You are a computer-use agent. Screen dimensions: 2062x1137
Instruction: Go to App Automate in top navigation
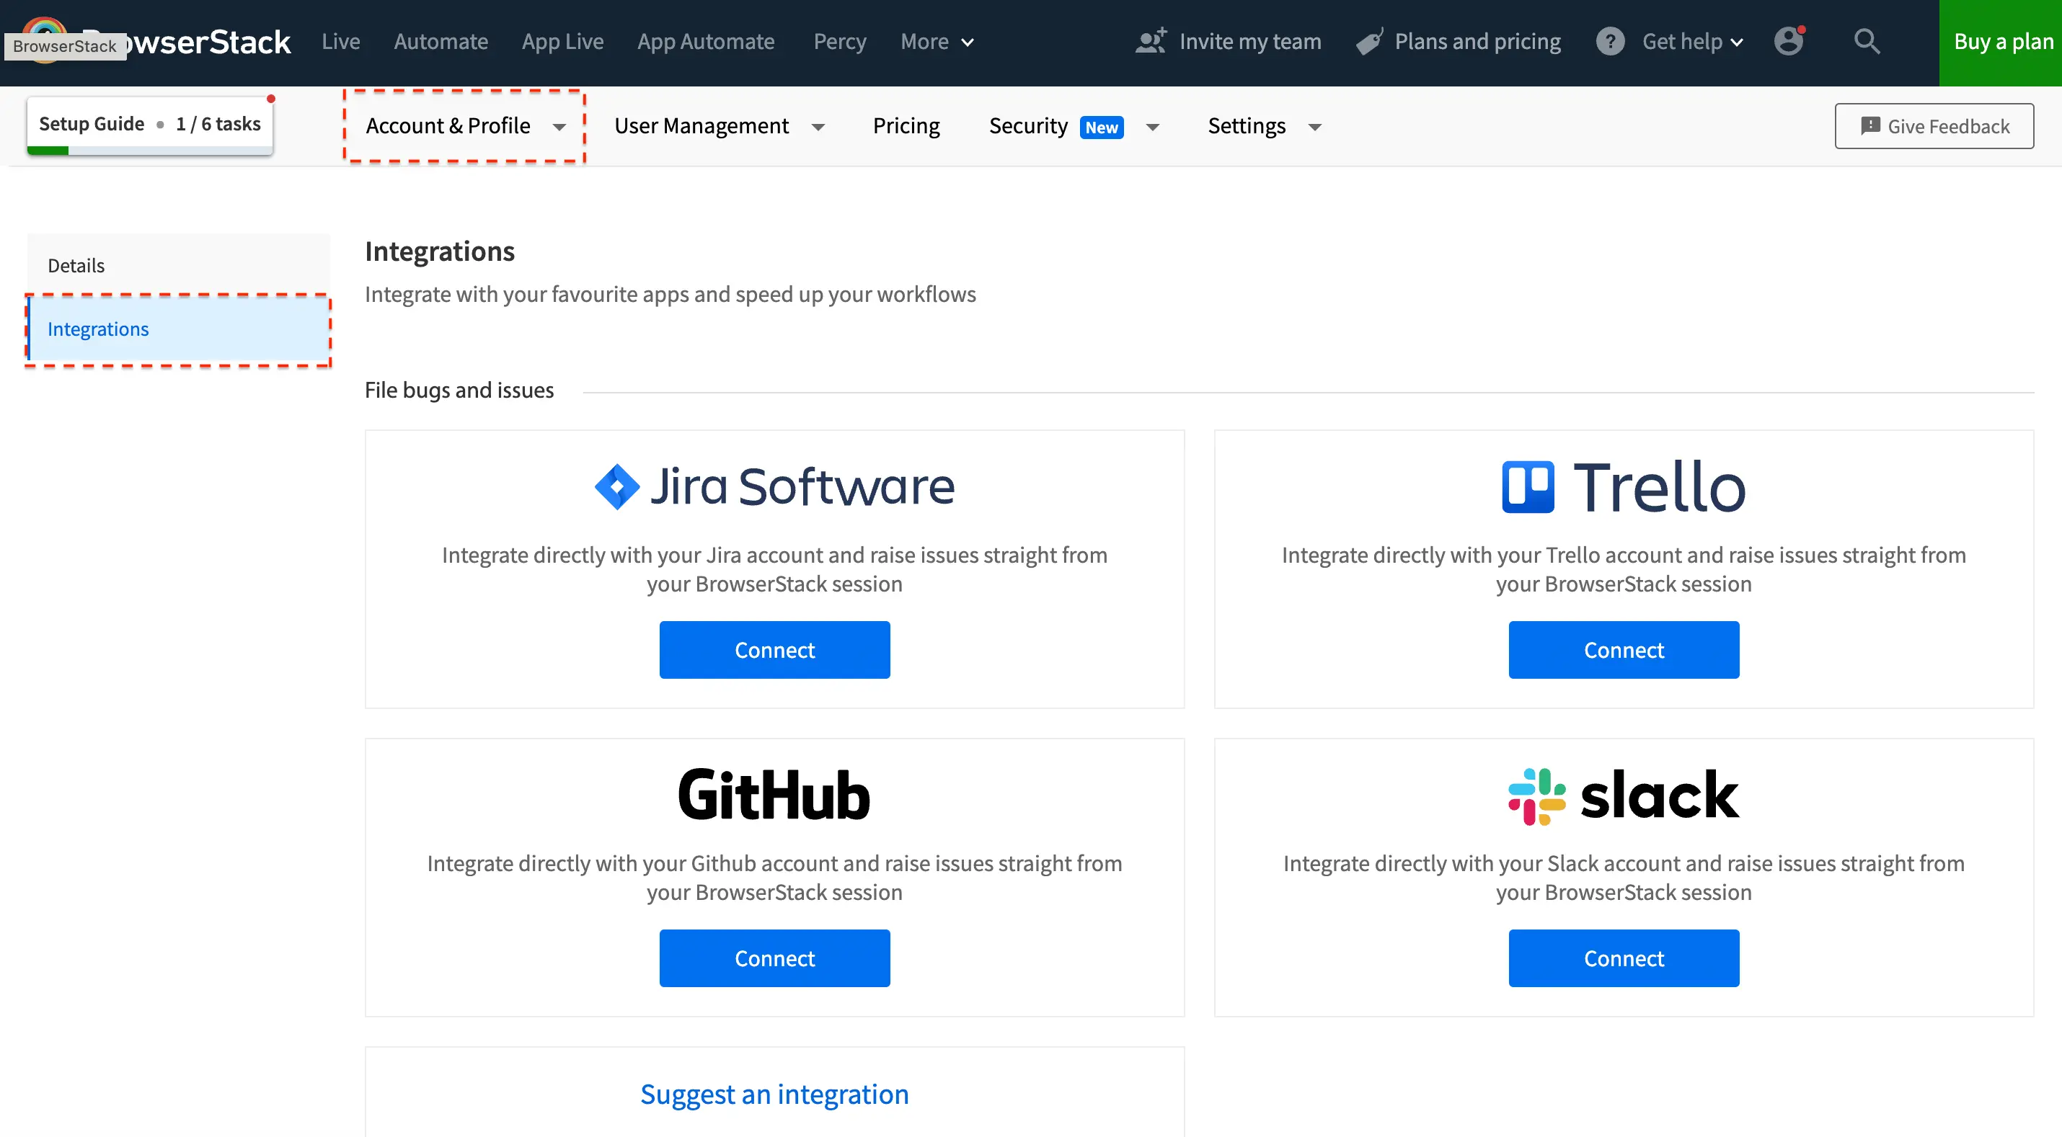coord(705,42)
